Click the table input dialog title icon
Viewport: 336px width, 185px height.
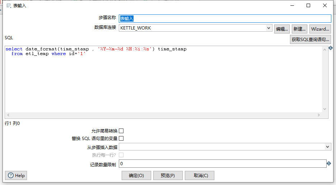(x=9, y=6)
